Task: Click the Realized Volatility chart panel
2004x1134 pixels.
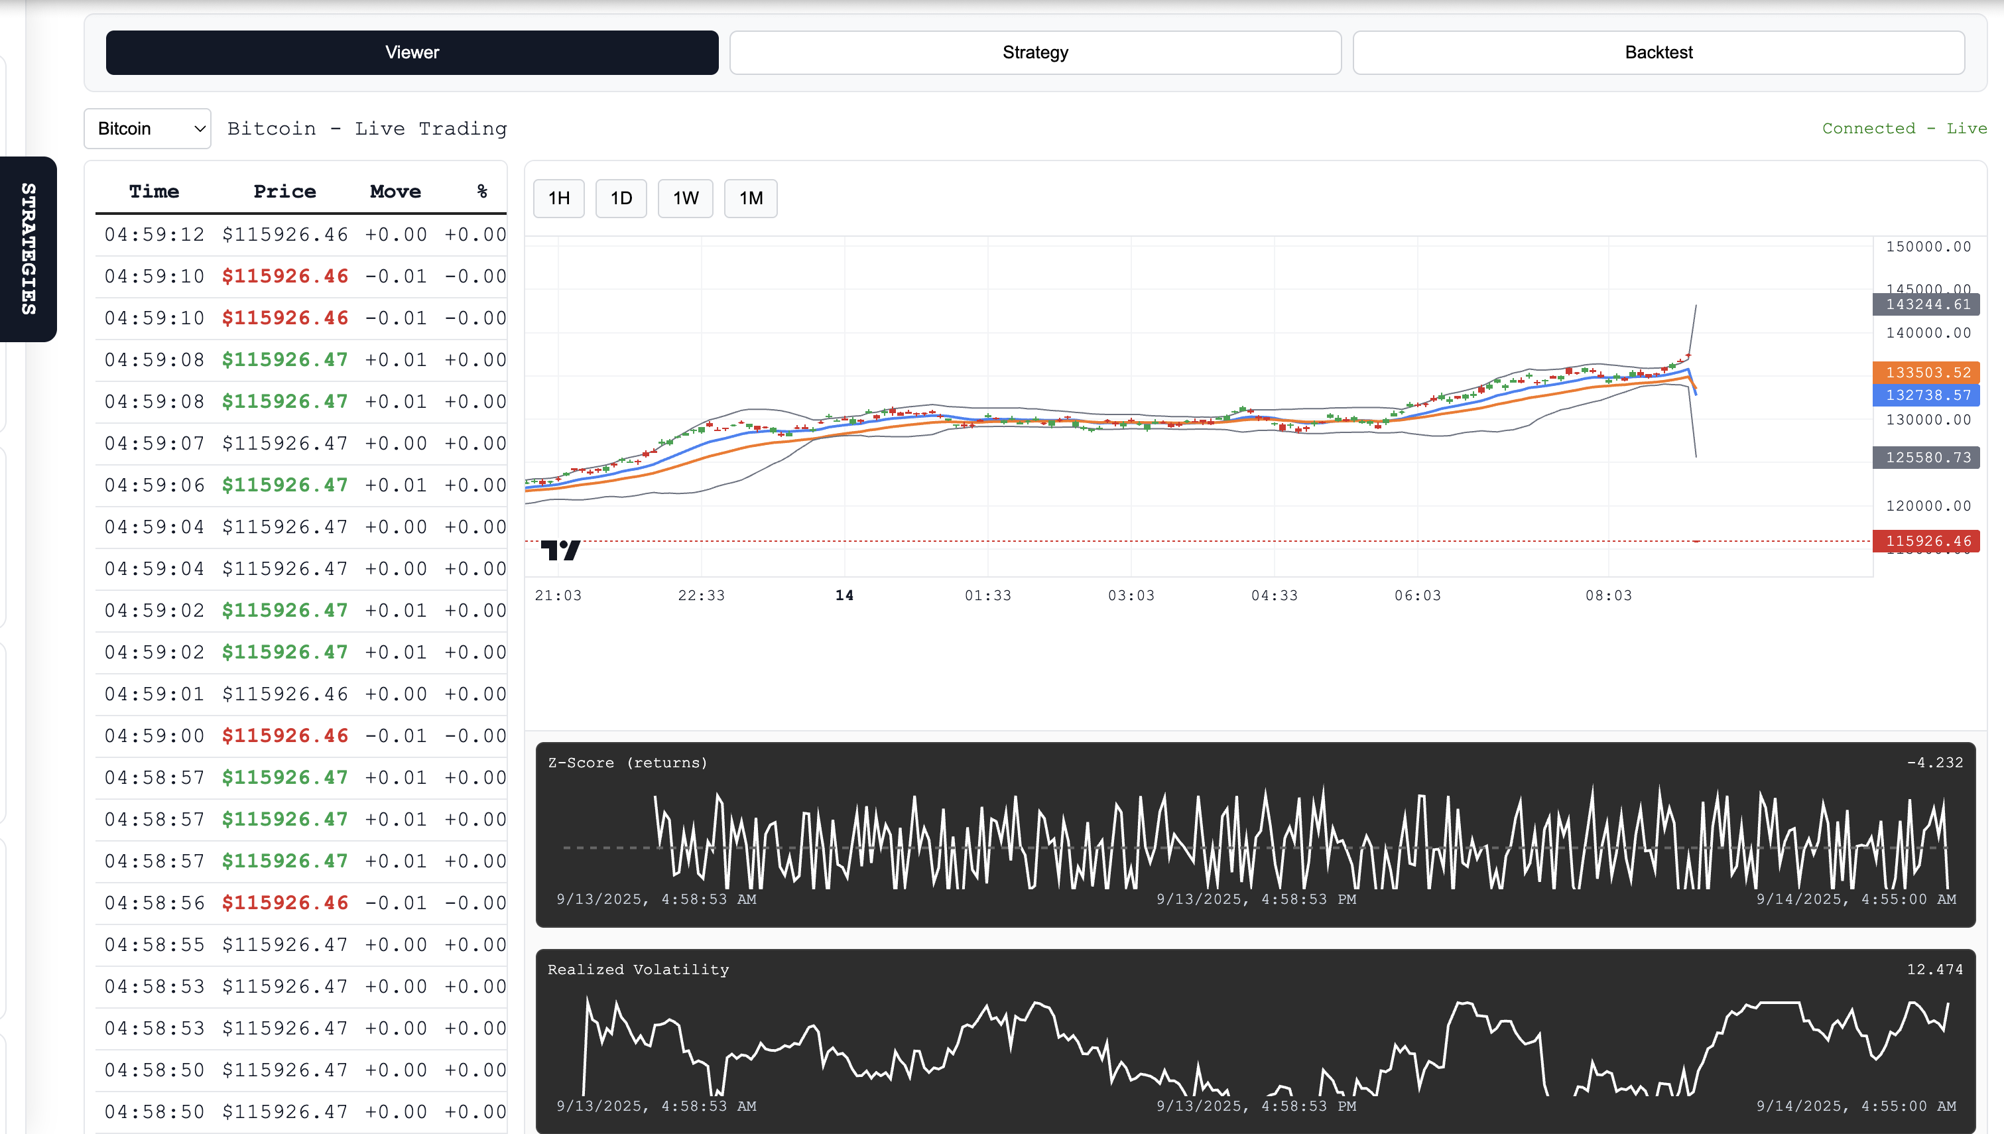Action: point(1255,1040)
